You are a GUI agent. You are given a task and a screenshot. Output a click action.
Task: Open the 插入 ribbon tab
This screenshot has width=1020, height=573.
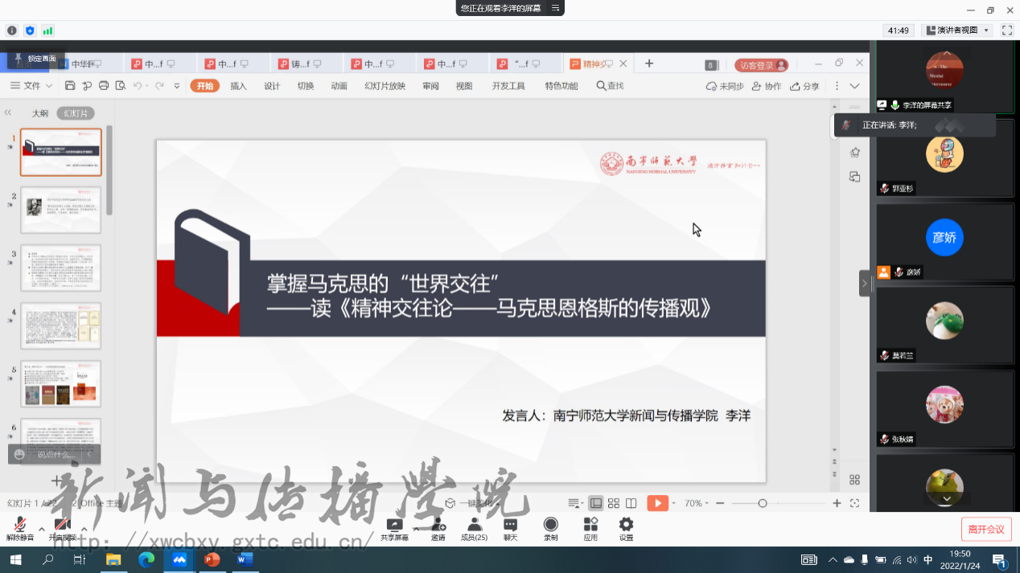pyautogui.click(x=239, y=86)
